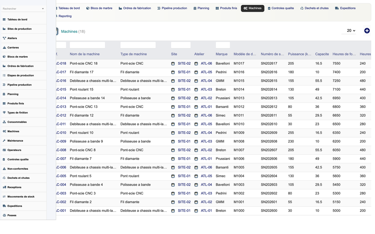This screenshot has height=234, width=375.
Task: Click the Mouvements de stock arrows icon
Action: click(x=4, y=197)
